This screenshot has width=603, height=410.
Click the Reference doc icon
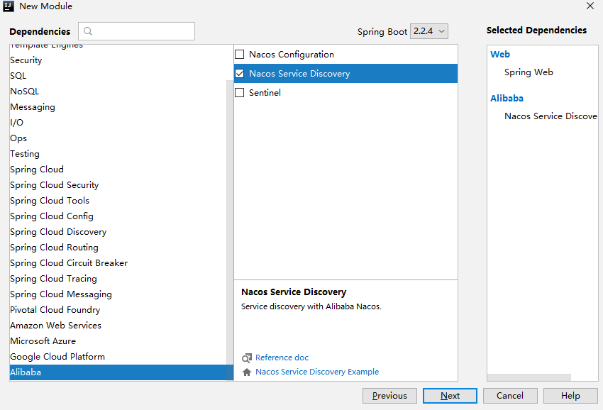(247, 358)
